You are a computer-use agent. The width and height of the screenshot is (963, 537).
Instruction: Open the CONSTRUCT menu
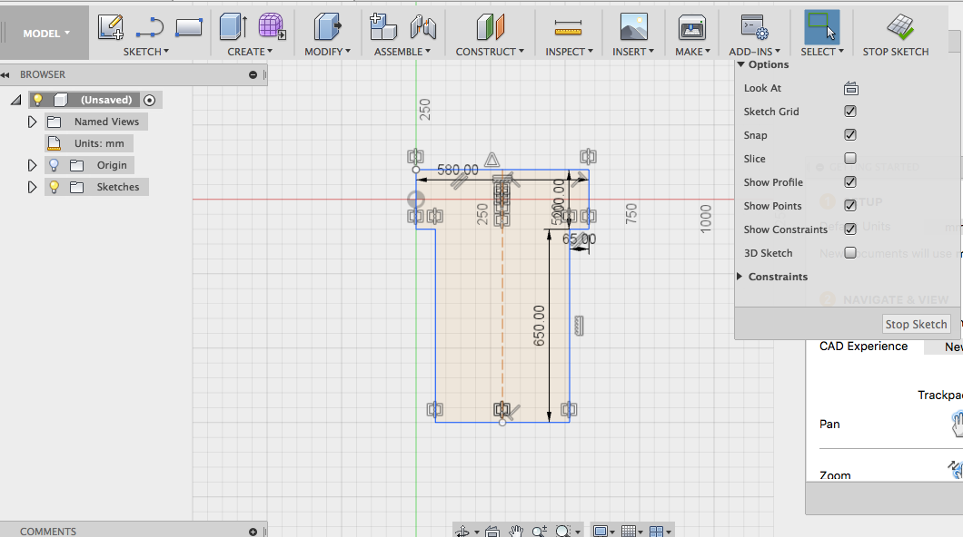click(490, 52)
